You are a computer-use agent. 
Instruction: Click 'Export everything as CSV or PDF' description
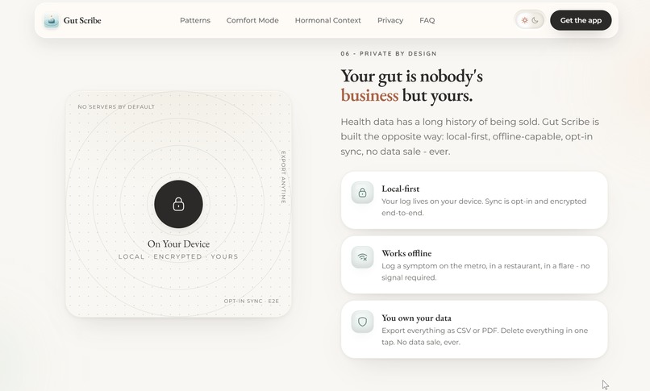click(x=485, y=336)
